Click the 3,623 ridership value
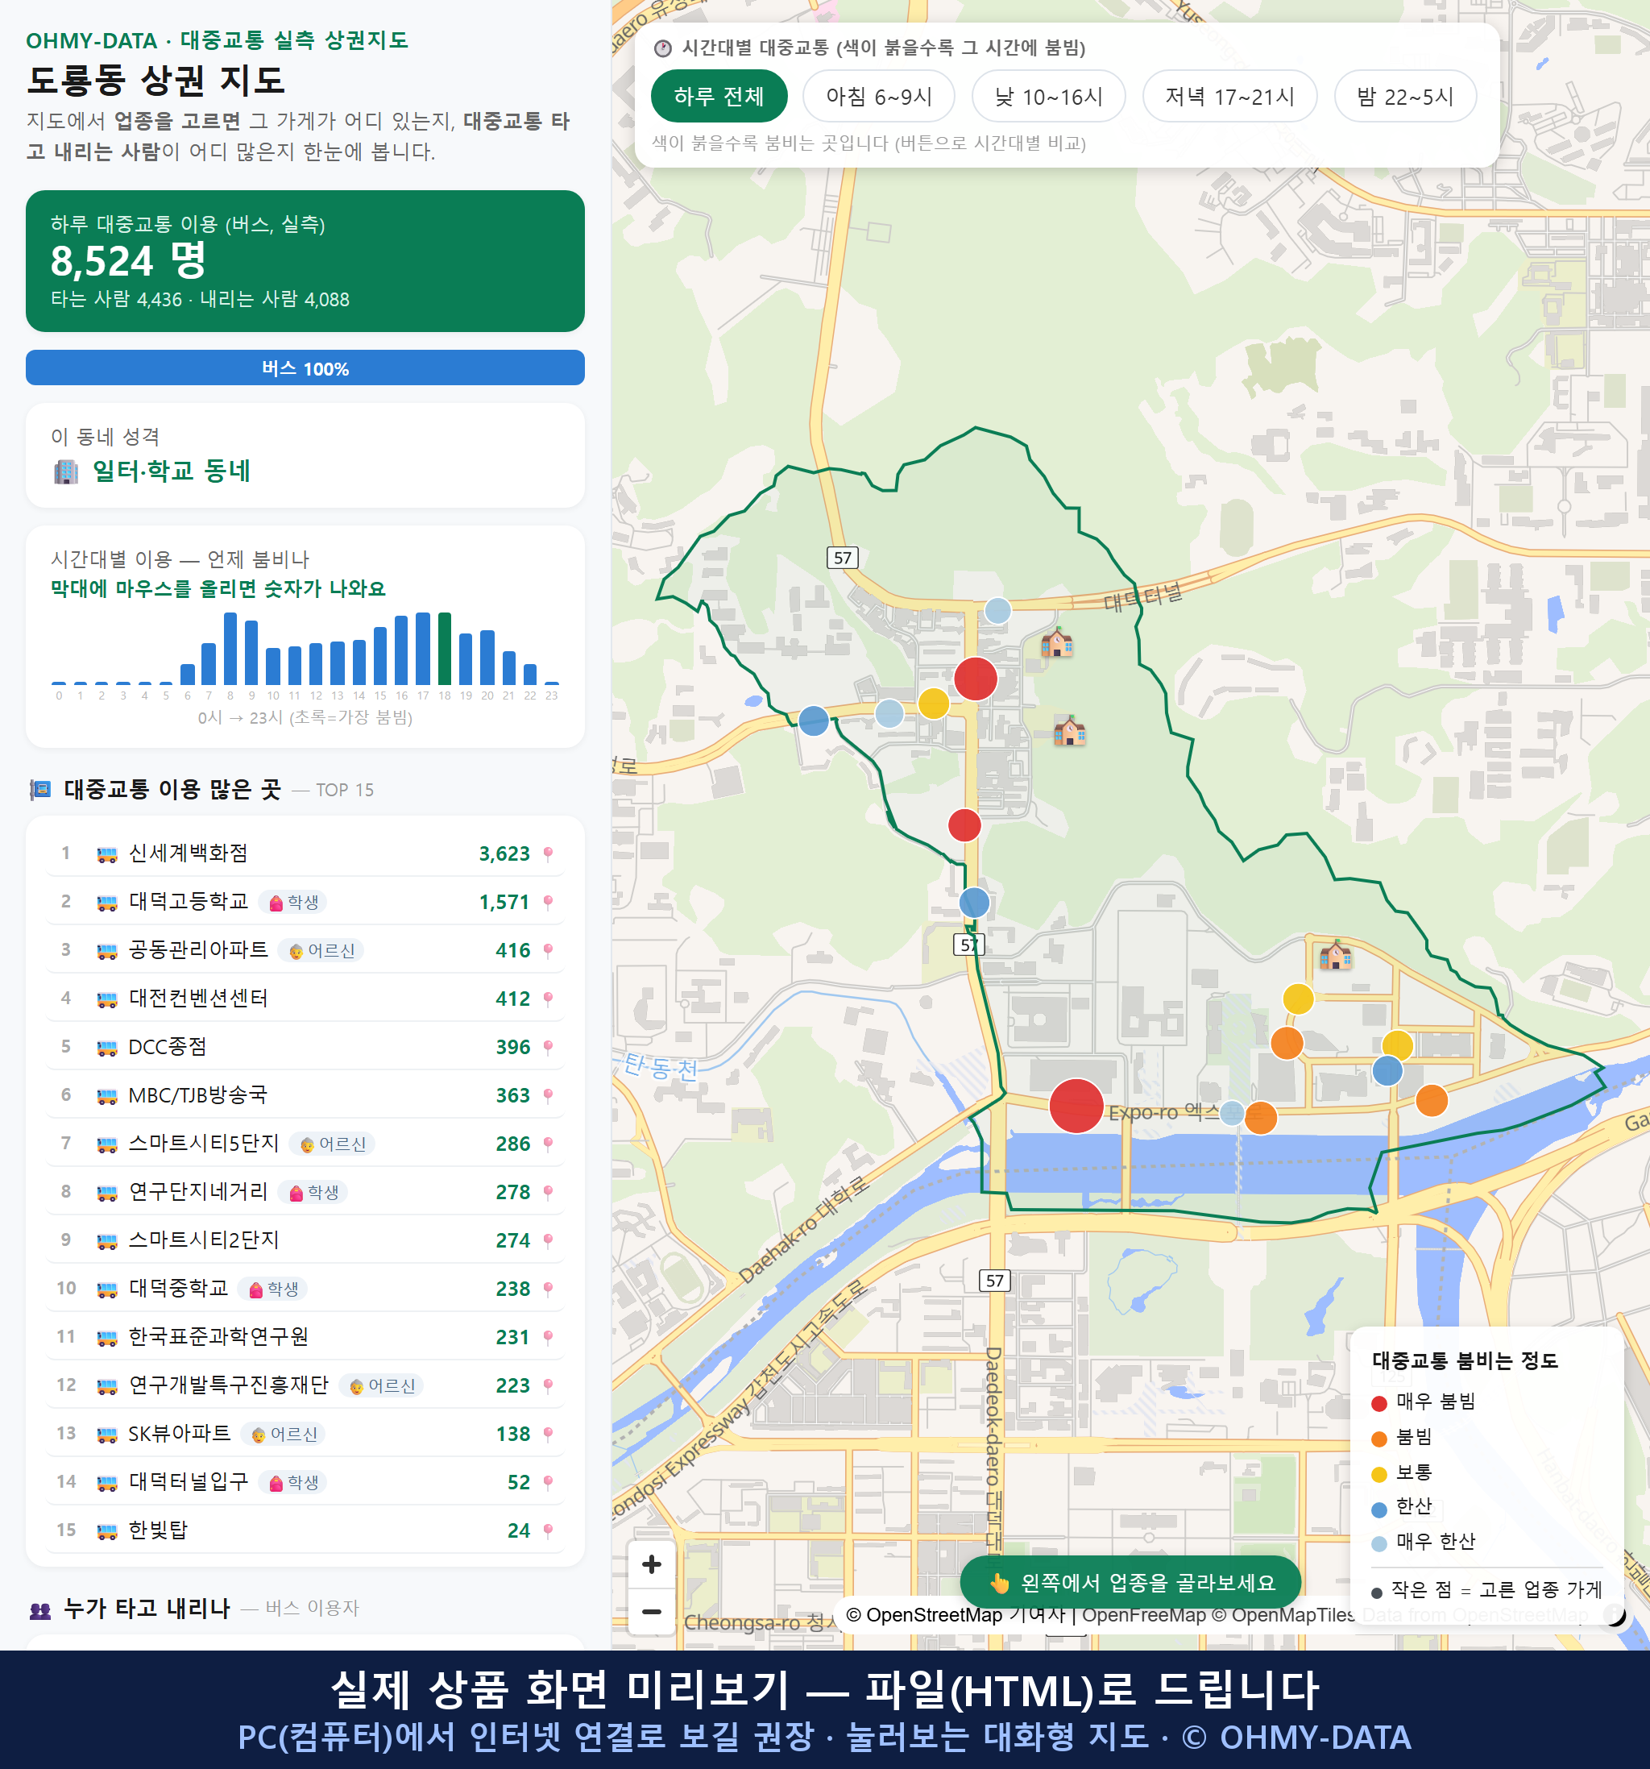The image size is (1650, 1769). pos(504,854)
